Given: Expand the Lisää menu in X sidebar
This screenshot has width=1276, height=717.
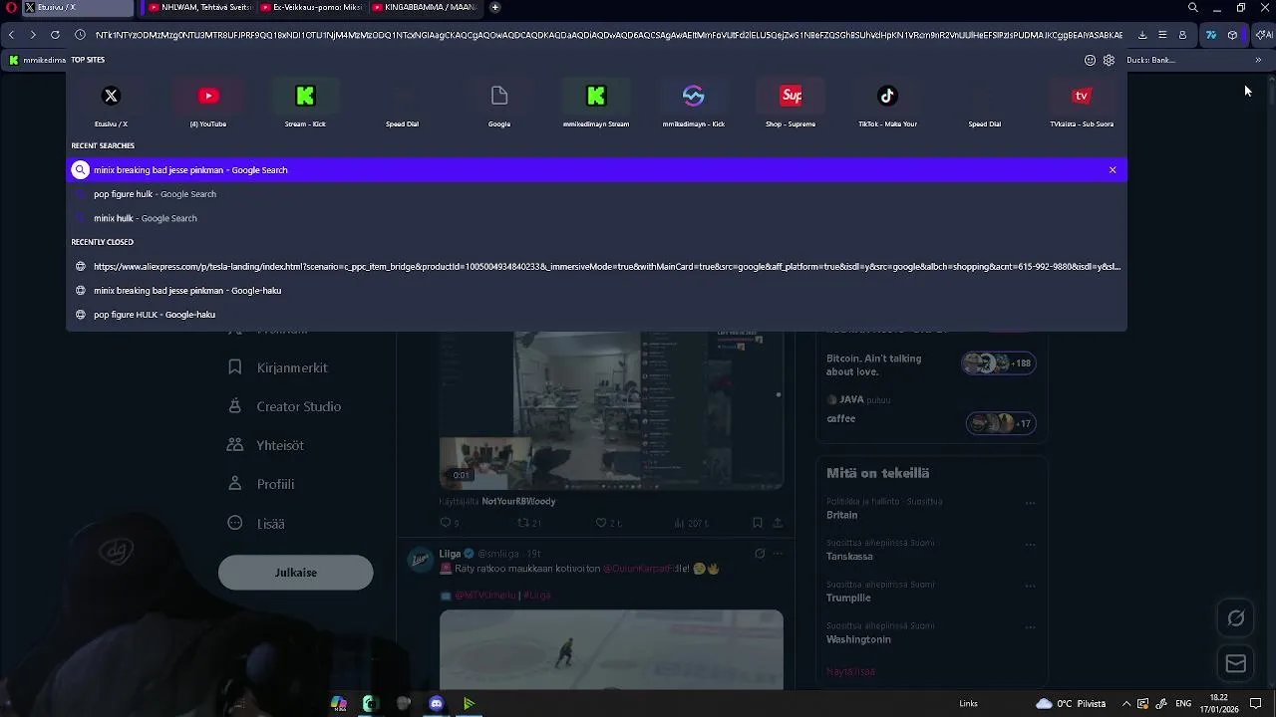Looking at the screenshot, I should [x=256, y=523].
